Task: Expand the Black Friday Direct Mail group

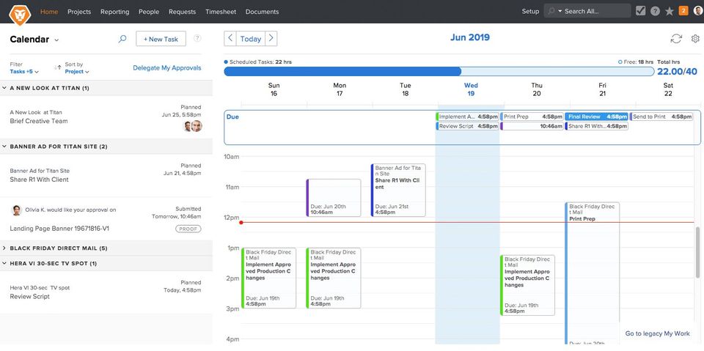Action: [x=4, y=248]
